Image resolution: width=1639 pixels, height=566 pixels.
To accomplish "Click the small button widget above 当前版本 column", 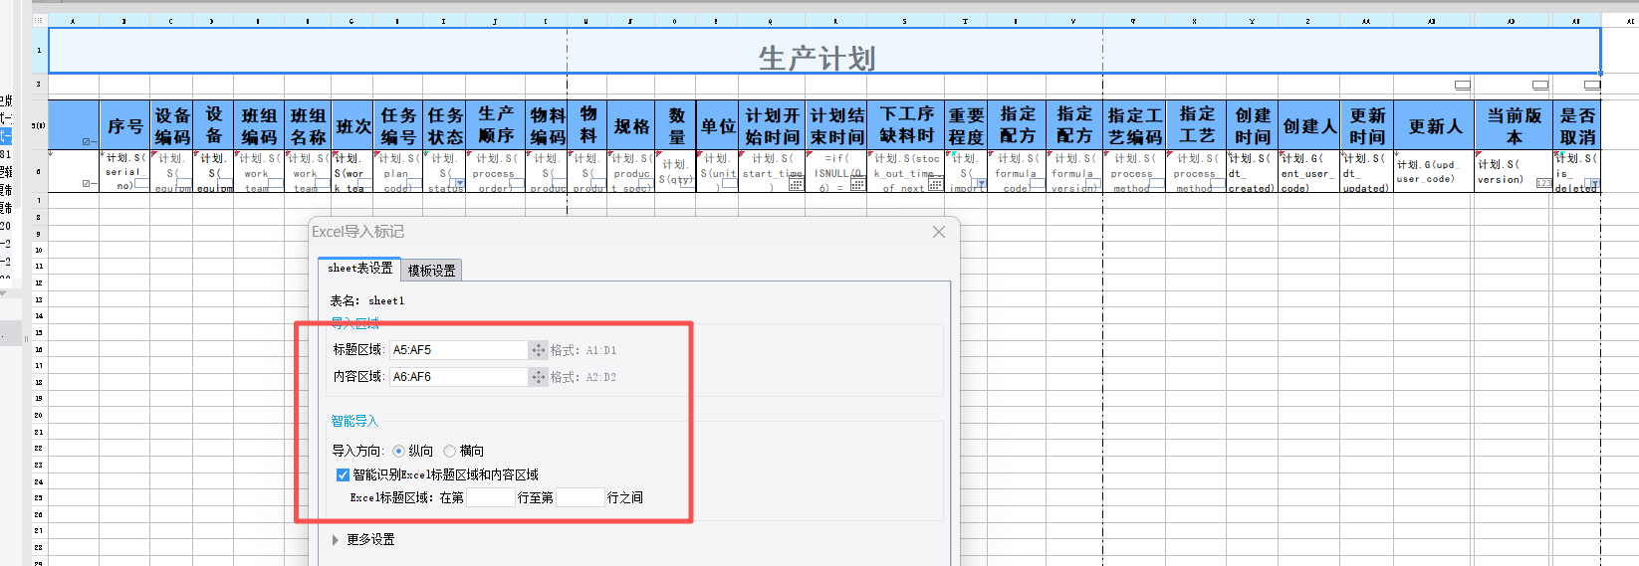I will pos(1540,86).
